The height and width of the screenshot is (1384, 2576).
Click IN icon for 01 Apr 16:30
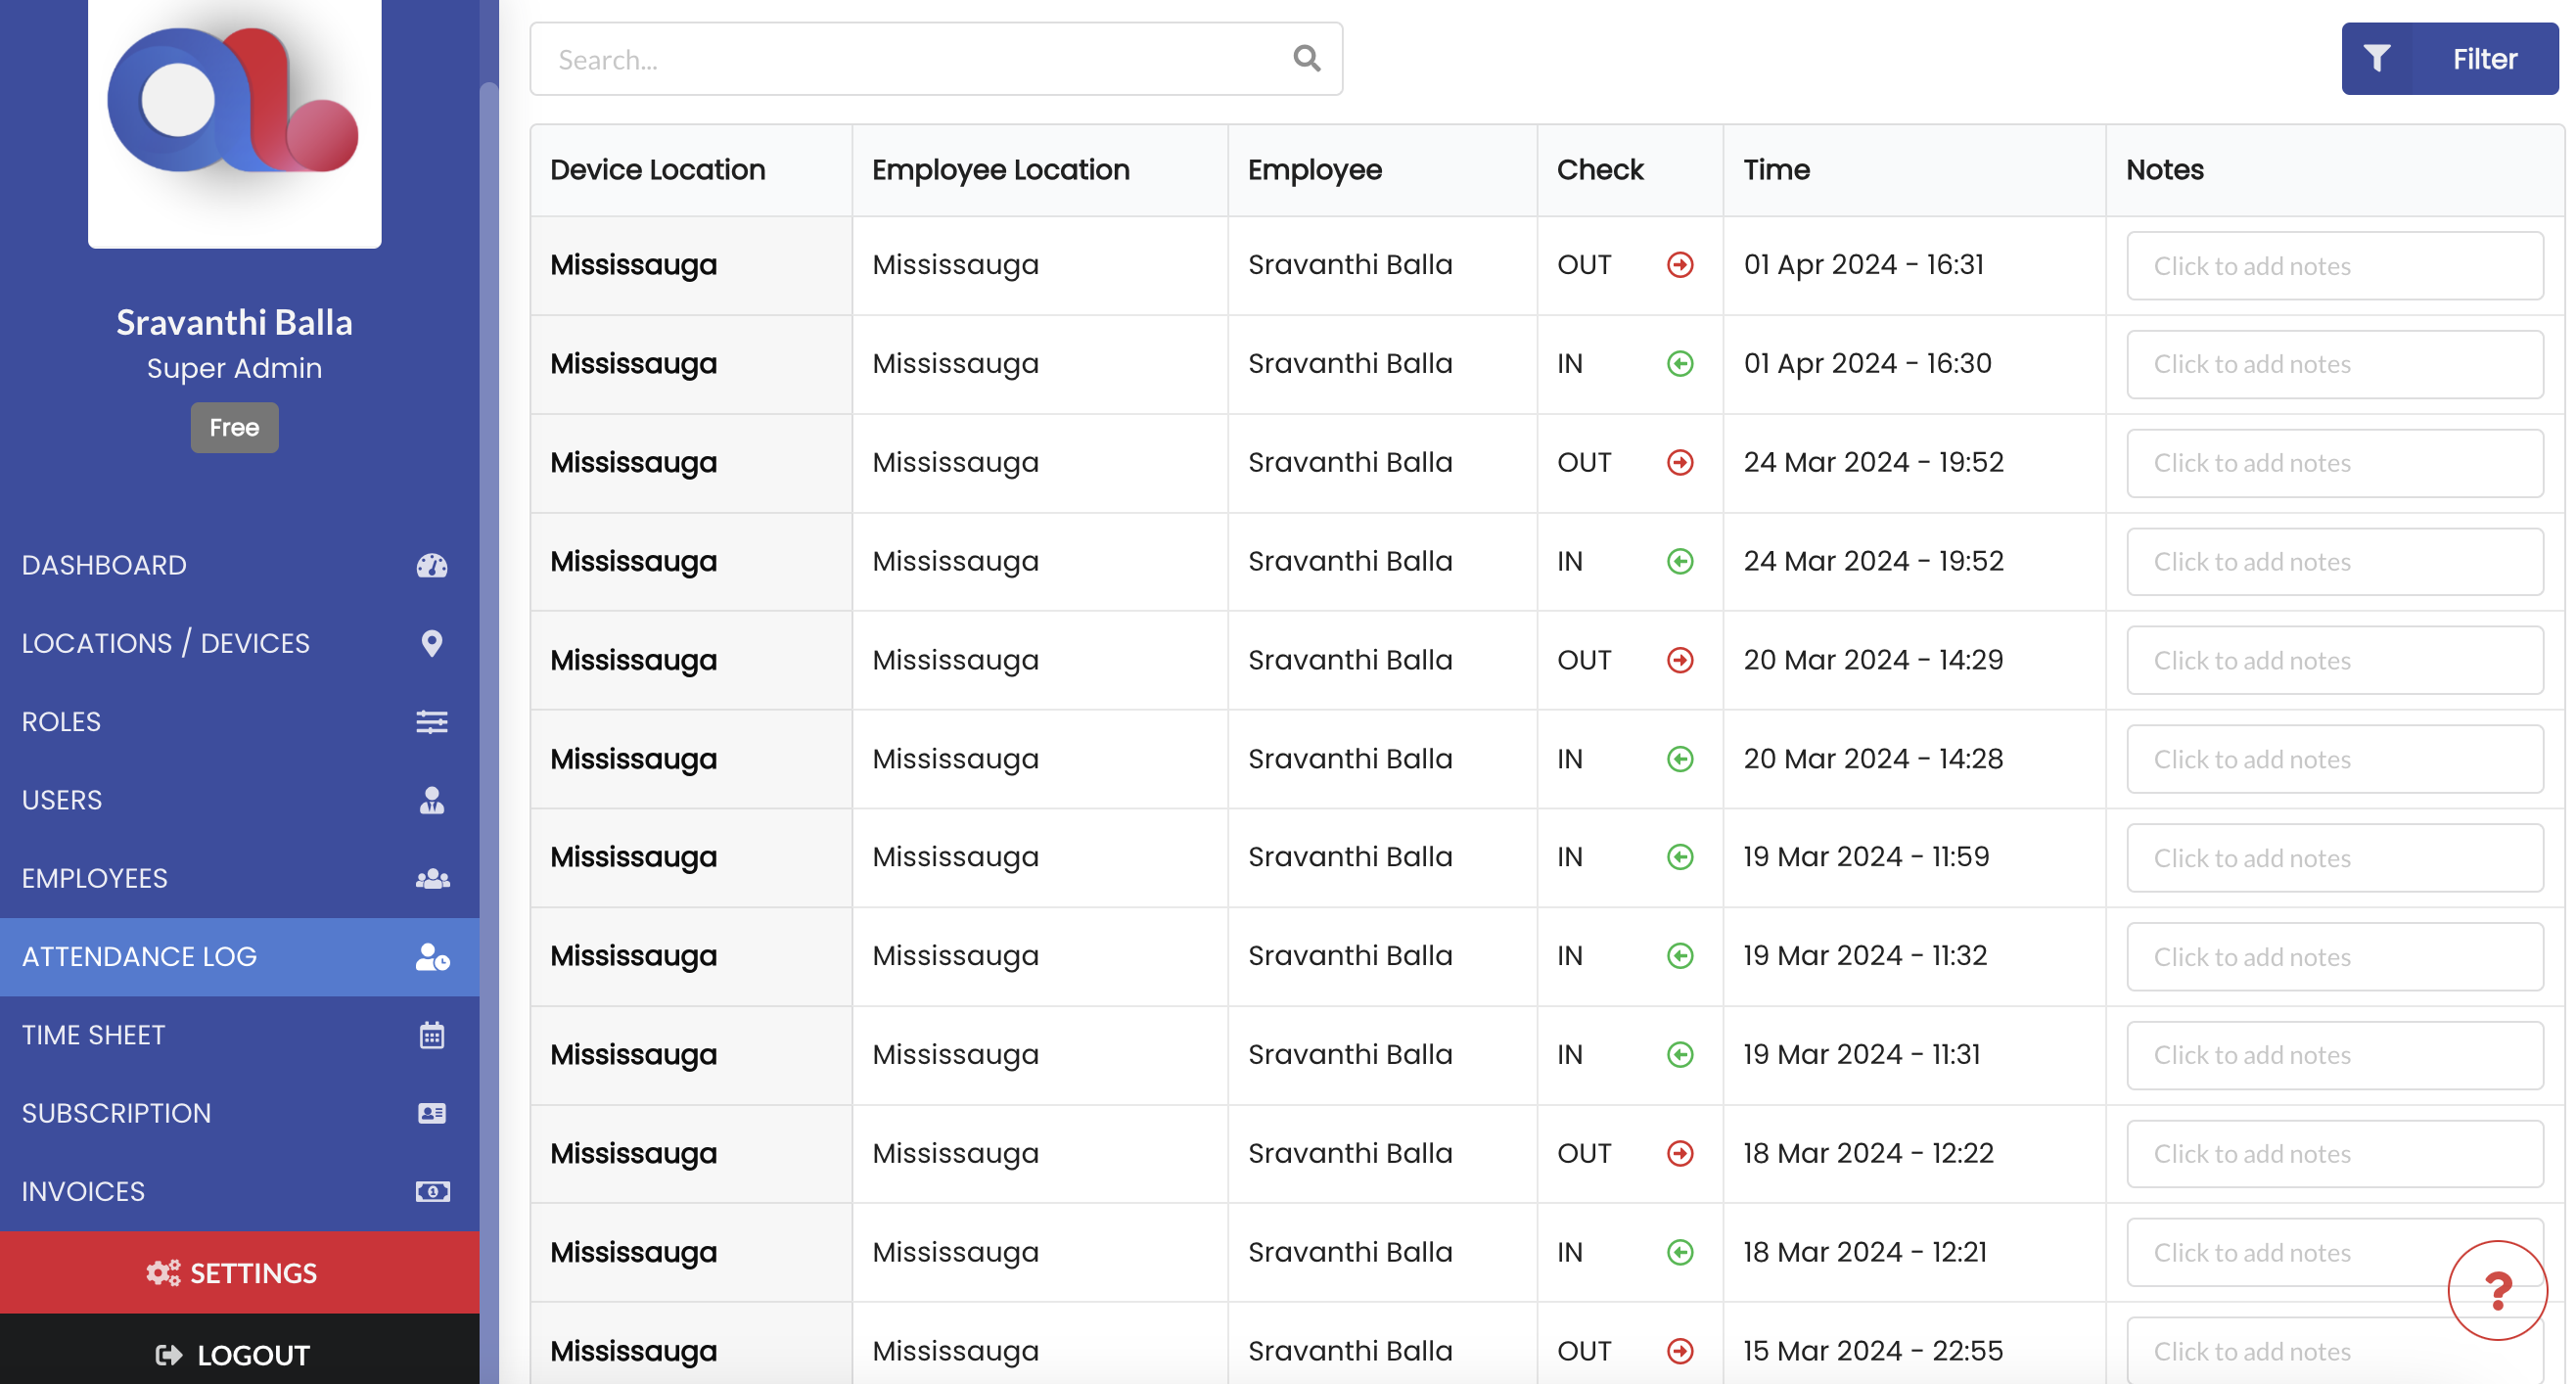pos(1680,364)
